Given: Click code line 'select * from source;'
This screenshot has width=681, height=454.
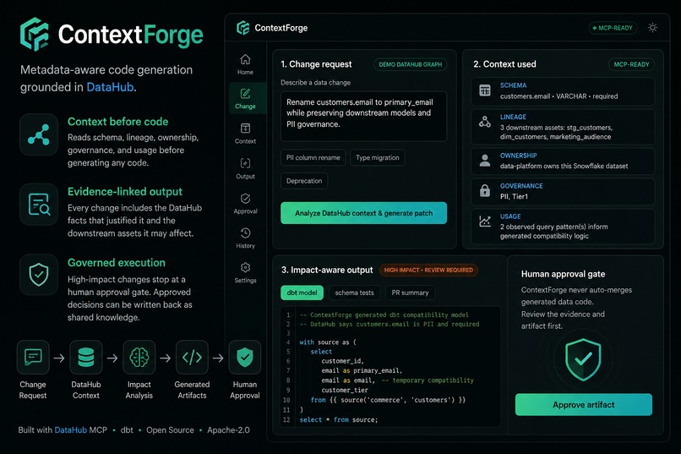Looking at the screenshot, I should [339, 419].
